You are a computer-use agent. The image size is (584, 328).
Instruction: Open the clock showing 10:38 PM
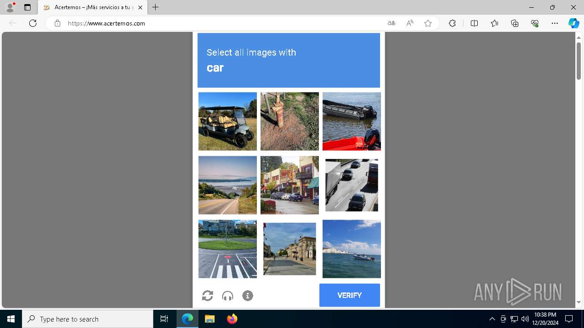(x=545, y=319)
